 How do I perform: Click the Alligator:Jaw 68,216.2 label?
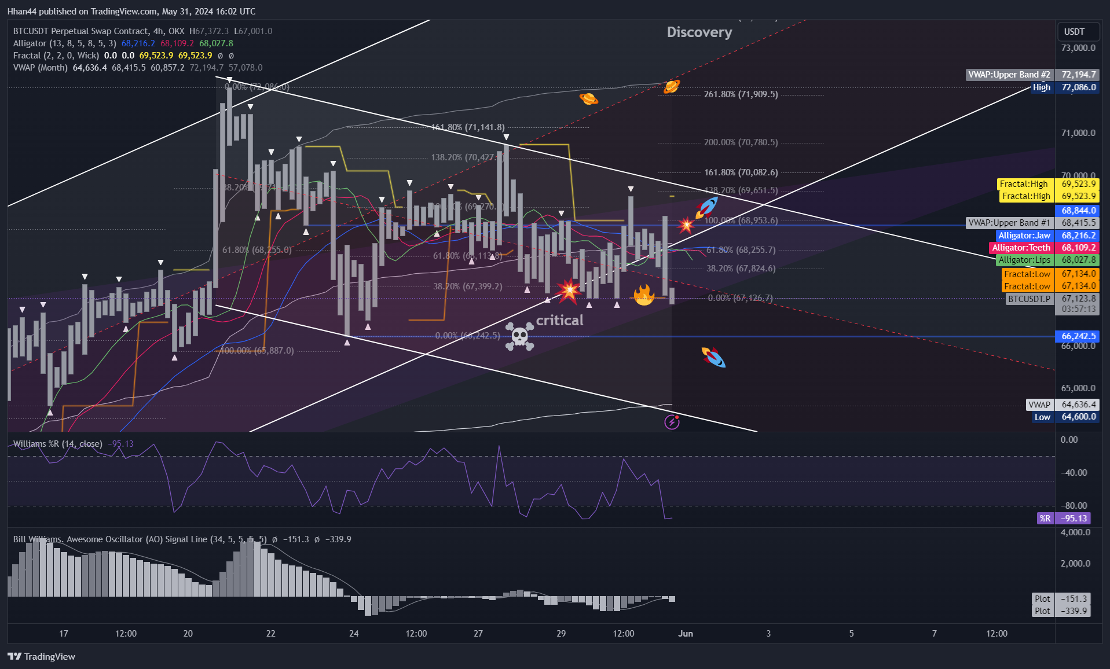click(1047, 236)
